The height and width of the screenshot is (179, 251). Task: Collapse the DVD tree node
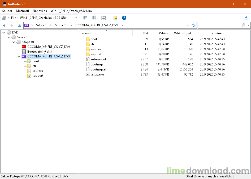pyautogui.click(x=4, y=32)
